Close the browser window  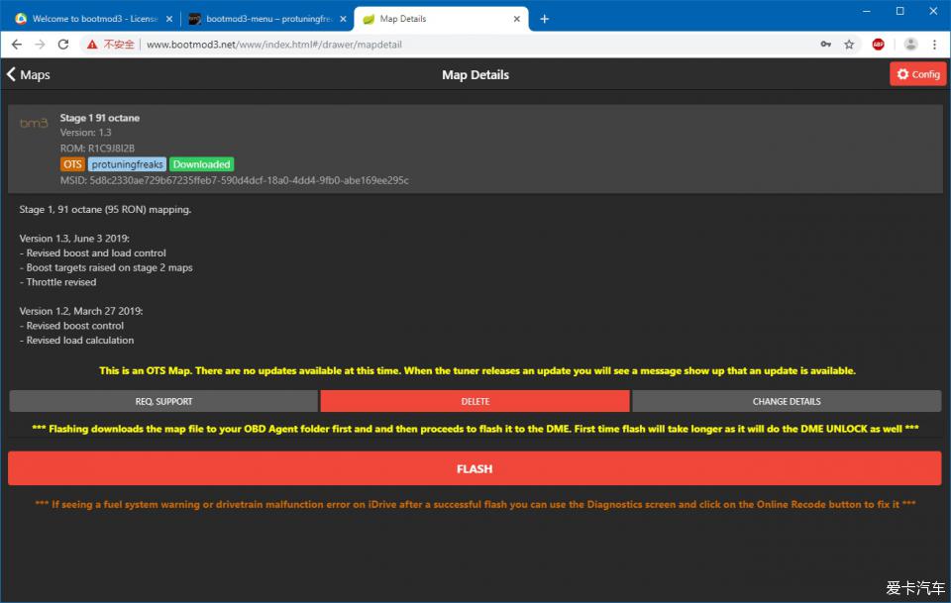point(933,11)
